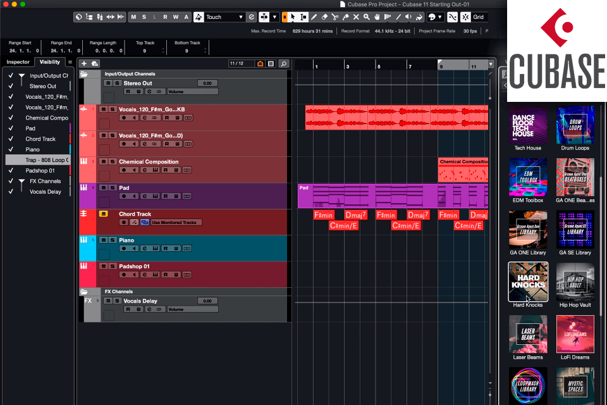Viewport: 607px width, 405px height.
Task: Click the F#min chord event at bar 1
Action: pos(323,215)
